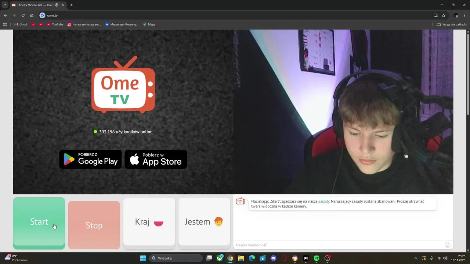Launch Microsoft Edge from taskbar

(252, 258)
